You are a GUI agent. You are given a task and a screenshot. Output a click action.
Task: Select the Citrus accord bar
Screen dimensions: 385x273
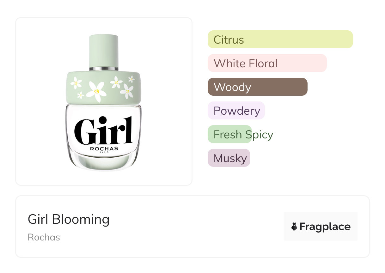pyautogui.click(x=280, y=39)
